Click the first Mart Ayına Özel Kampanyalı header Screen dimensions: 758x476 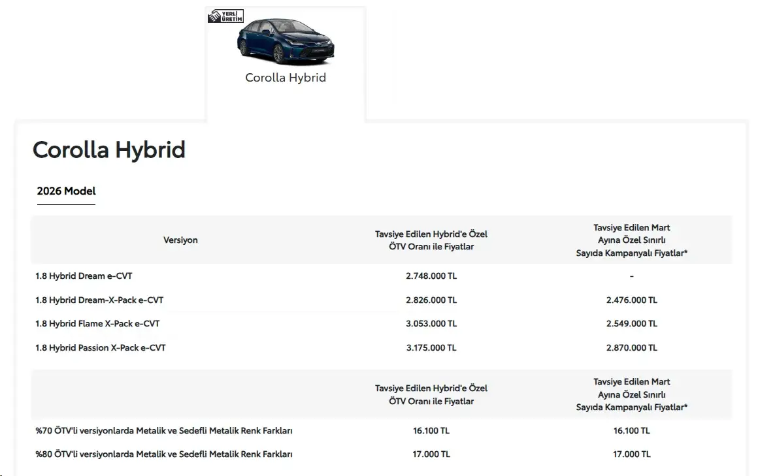tap(631, 240)
